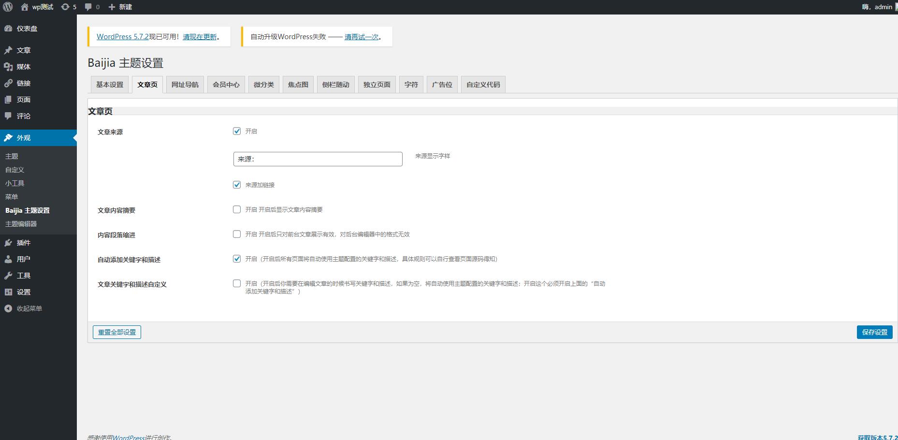Click the 请再试一次 link
The image size is (898, 440).
pyautogui.click(x=362, y=37)
